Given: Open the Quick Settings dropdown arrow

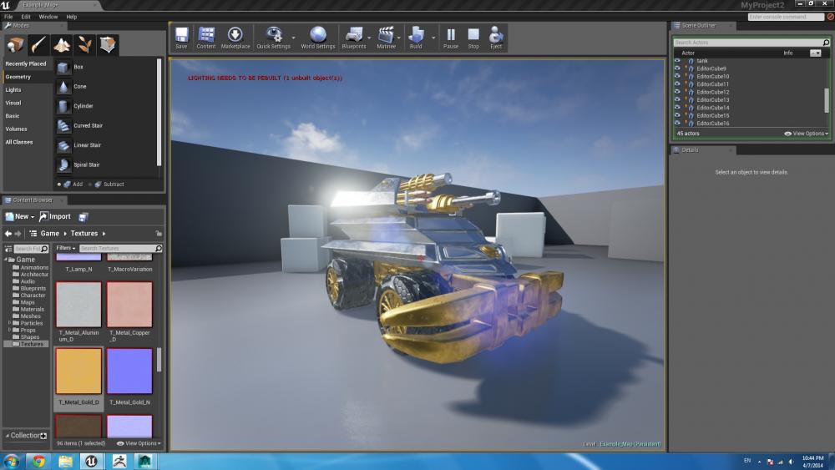Looking at the screenshot, I should coord(293,38).
